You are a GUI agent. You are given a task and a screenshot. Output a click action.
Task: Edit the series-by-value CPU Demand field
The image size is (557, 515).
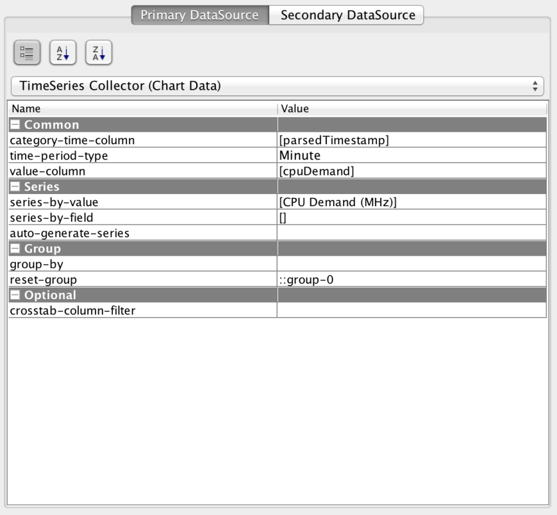411,202
